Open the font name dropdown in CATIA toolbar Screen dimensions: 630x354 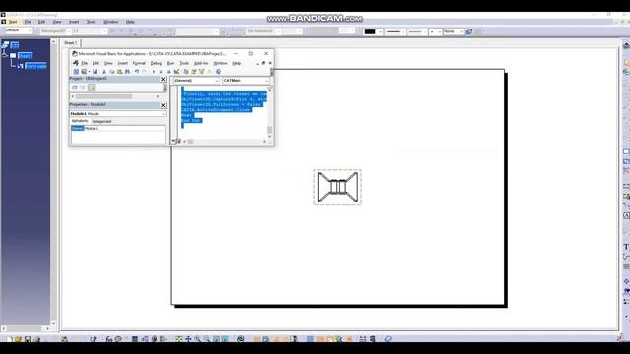coord(55,30)
